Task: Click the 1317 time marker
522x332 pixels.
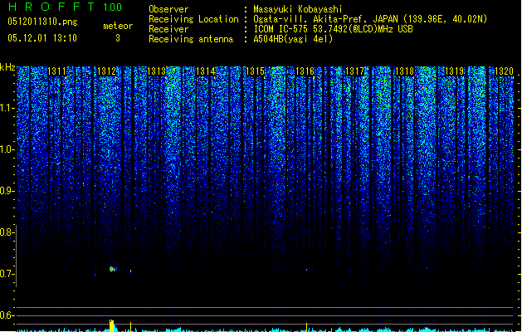Action: pyautogui.click(x=355, y=71)
